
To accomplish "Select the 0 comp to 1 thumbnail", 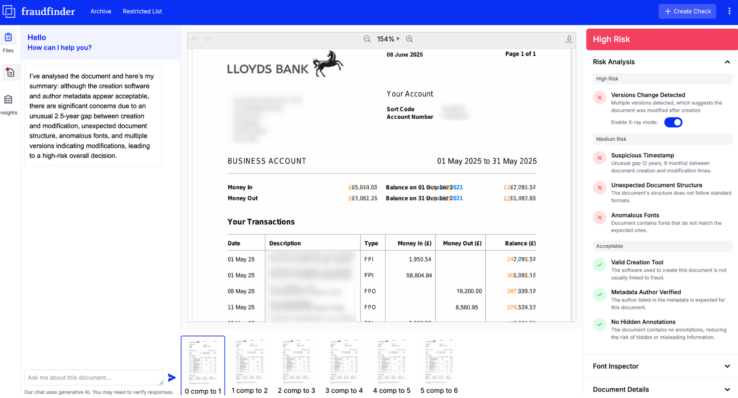I will [x=203, y=366].
